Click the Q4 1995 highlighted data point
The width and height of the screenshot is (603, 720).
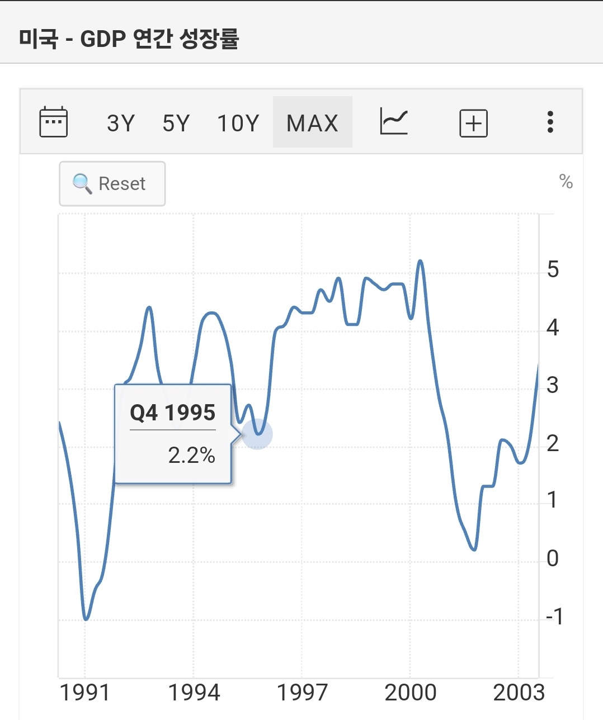257,434
